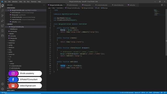Open the Selection menu

[x=15, y=2]
